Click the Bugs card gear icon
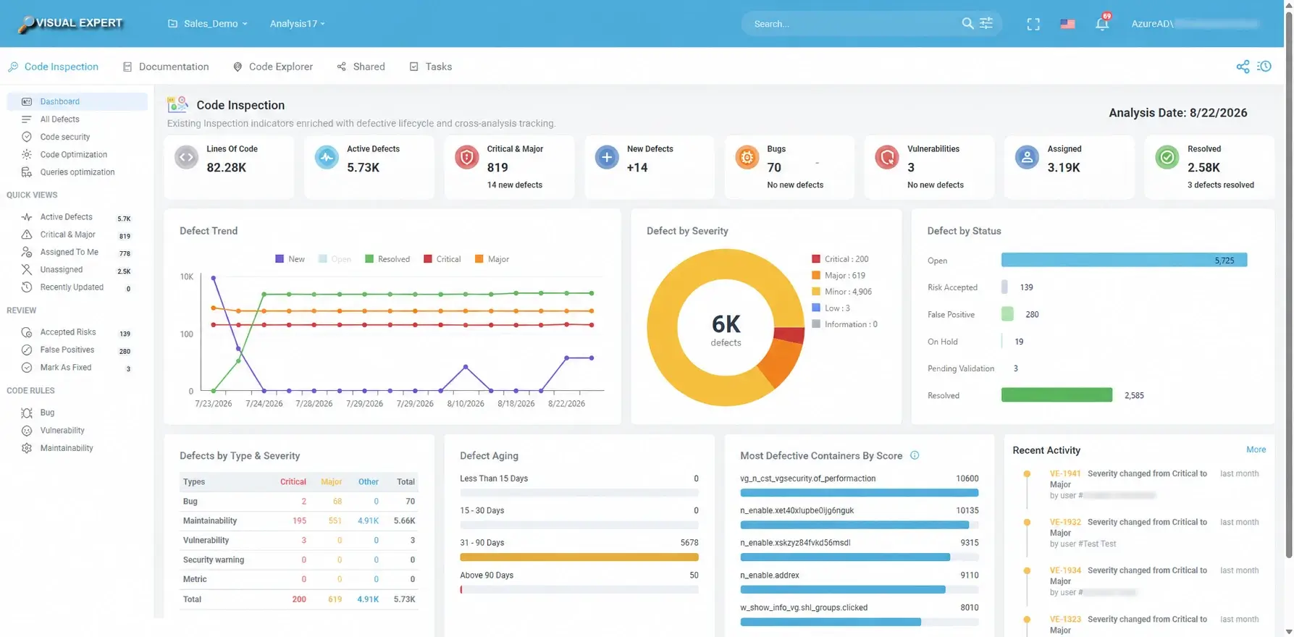Screen dimensions: 1294x637 (747, 157)
